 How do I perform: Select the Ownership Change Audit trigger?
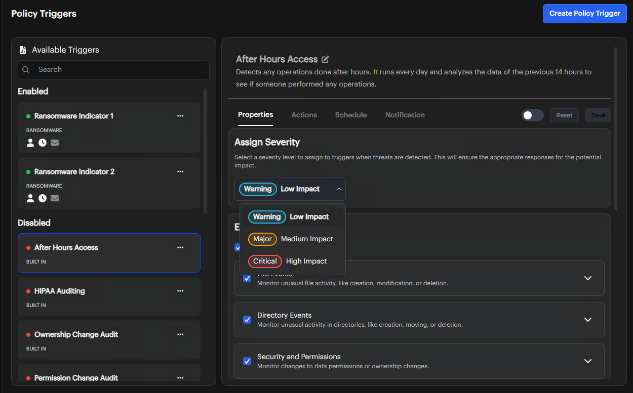(x=109, y=340)
